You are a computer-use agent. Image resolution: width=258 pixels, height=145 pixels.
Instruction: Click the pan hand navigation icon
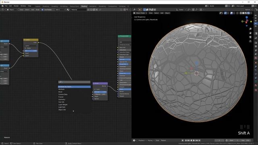click(250, 33)
